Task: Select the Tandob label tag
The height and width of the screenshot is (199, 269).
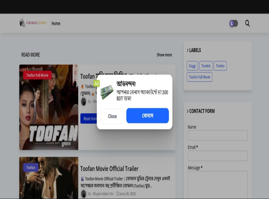Action: pyautogui.click(x=206, y=66)
